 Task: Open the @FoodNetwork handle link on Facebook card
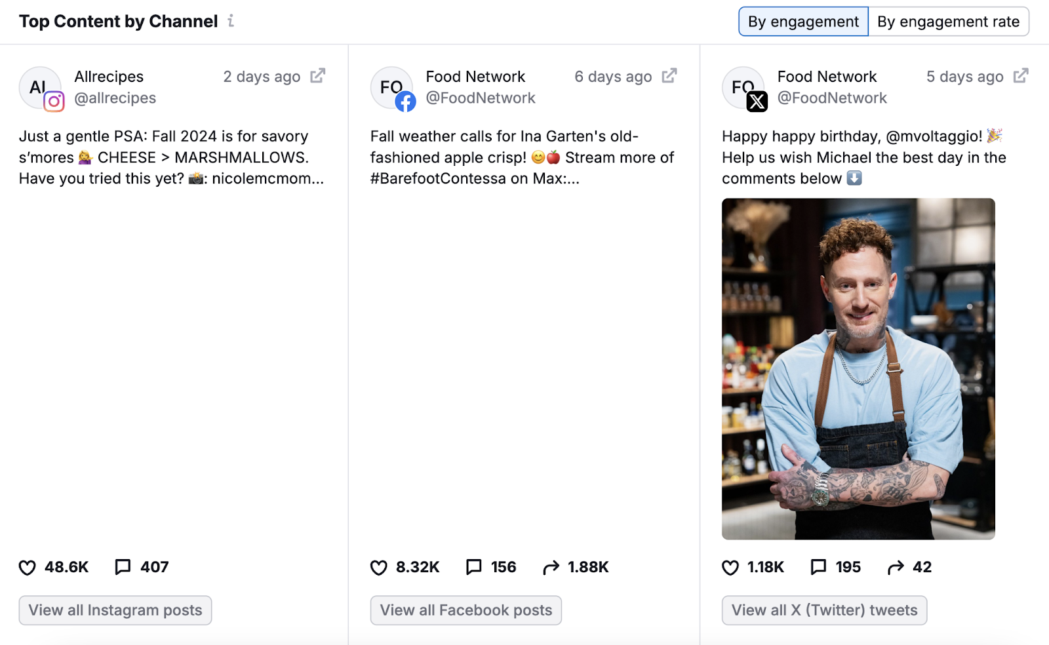pyautogui.click(x=481, y=97)
